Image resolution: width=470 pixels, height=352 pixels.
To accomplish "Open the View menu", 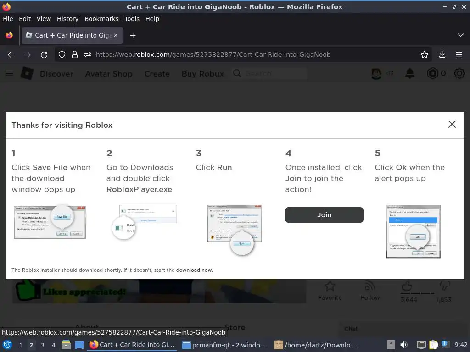I will (x=44, y=19).
